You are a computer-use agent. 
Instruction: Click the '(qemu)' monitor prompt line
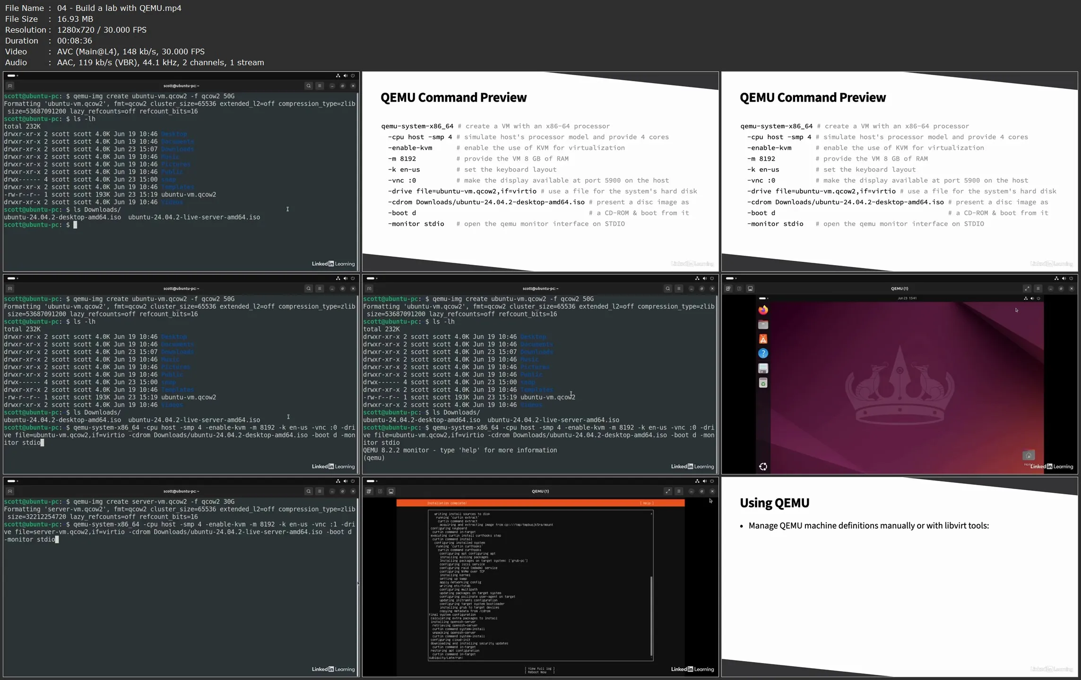pyautogui.click(x=374, y=458)
